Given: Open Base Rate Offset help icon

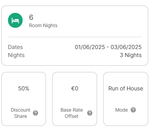Looking at the screenshot, I should tap(90, 113).
